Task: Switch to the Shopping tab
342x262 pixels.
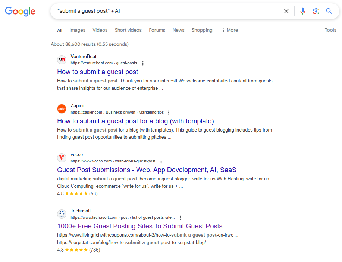Action: [202, 30]
